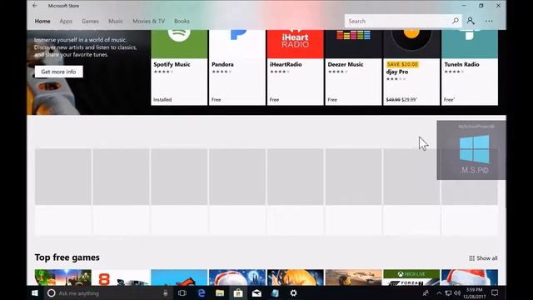
Task: Click the Microsoft Store taskbar icon
Action: click(238, 292)
